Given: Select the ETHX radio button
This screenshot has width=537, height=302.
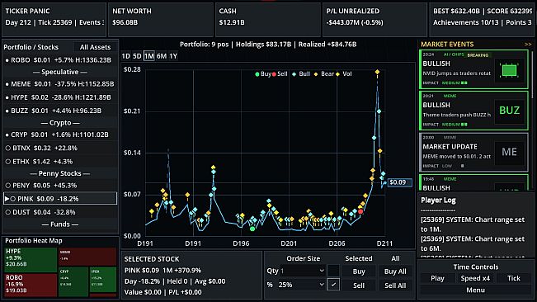Looking at the screenshot, I should (8, 161).
